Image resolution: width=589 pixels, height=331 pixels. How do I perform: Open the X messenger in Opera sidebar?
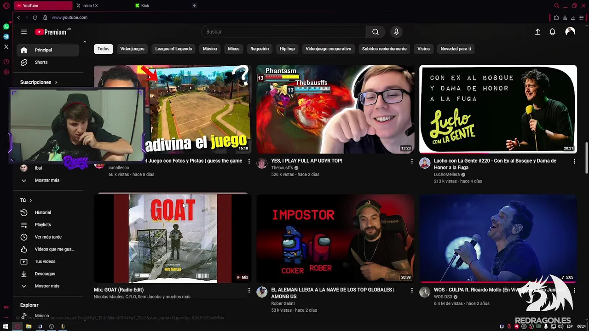(6, 46)
